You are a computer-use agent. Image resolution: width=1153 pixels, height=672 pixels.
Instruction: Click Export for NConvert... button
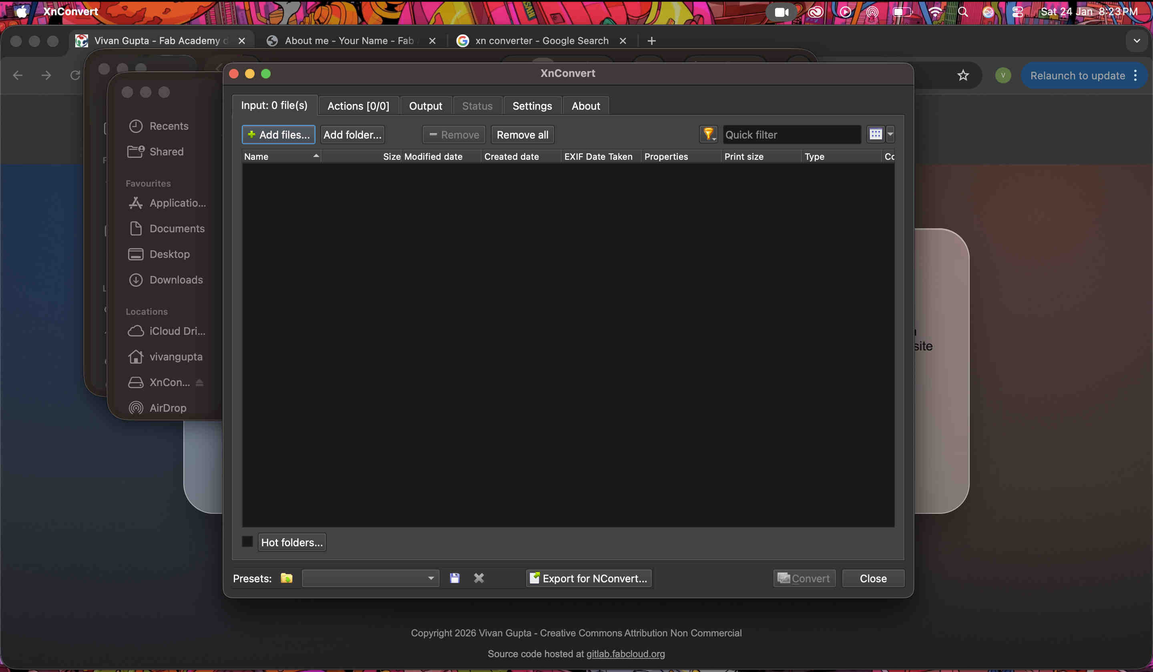pyautogui.click(x=589, y=578)
